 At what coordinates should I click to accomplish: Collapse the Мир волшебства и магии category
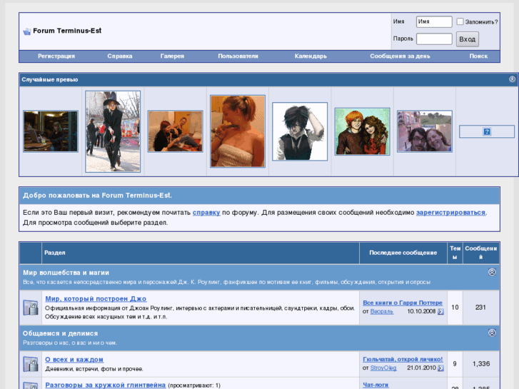tap(492, 272)
